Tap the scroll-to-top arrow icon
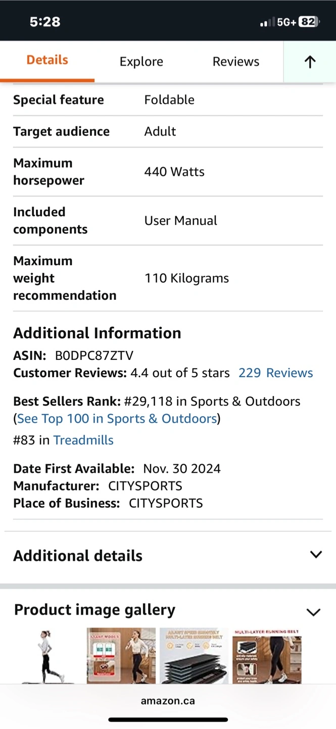Image resolution: width=336 pixels, height=729 pixels. point(310,62)
